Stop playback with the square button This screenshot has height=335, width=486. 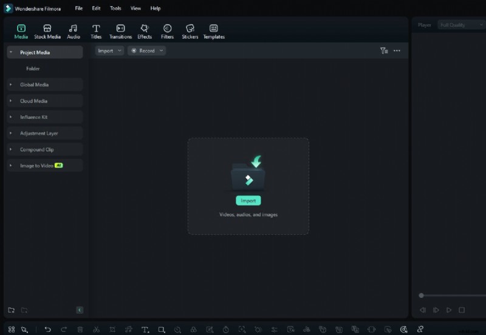coord(462,310)
